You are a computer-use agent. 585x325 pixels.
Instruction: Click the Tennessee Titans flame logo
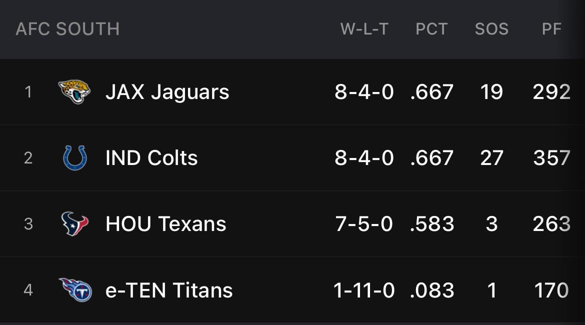tap(74, 289)
